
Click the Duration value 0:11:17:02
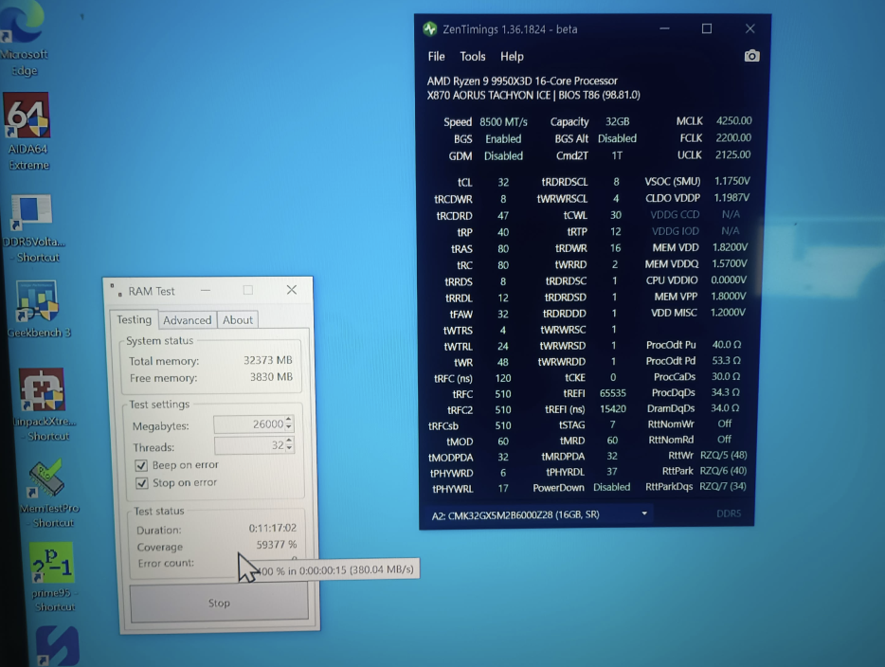273,528
